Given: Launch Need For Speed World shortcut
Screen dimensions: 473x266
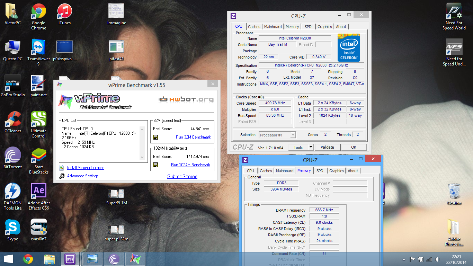Looking at the screenshot, I should click(x=454, y=16).
